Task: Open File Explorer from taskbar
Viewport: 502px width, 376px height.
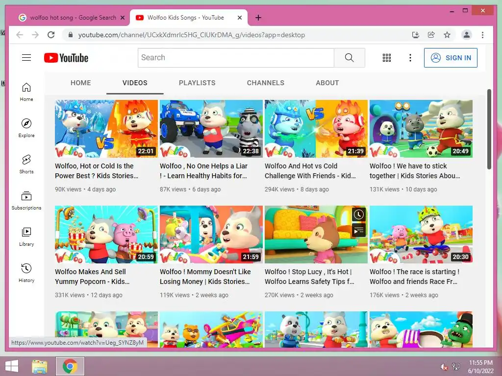Action: pyautogui.click(x=40, y=366)
